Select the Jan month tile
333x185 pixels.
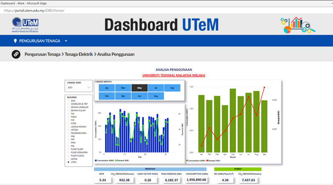click(x=107, y=88)
